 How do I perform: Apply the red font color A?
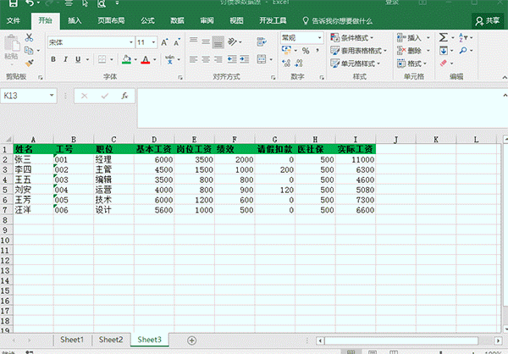[146, 59]
